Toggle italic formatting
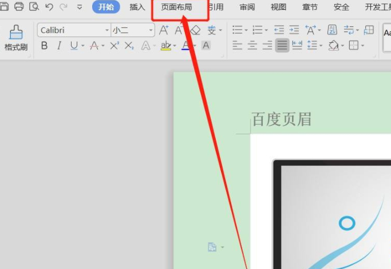Viewport: 391px width, 269px height. 59,46
